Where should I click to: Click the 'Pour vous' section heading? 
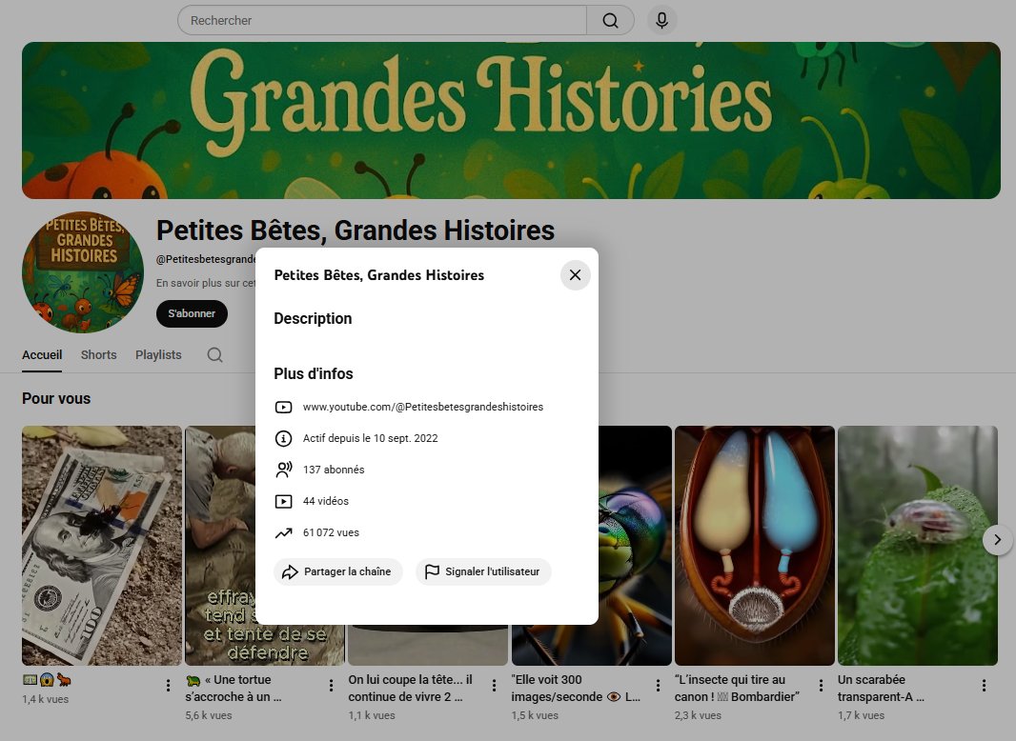click(x=56, y=398)
